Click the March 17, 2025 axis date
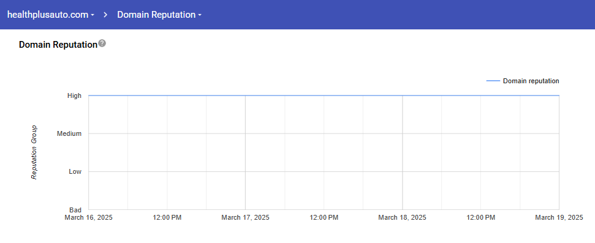Screen dimensions: 595x243 [245, 218]
